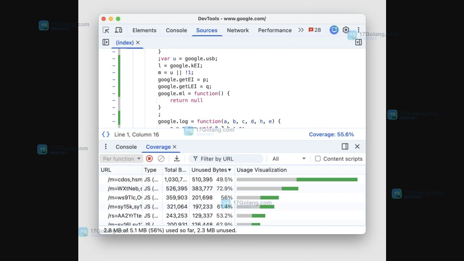The image size is (464, 261).
Task: Click the 321,064 total bytes cell
Action: point(177,207)
